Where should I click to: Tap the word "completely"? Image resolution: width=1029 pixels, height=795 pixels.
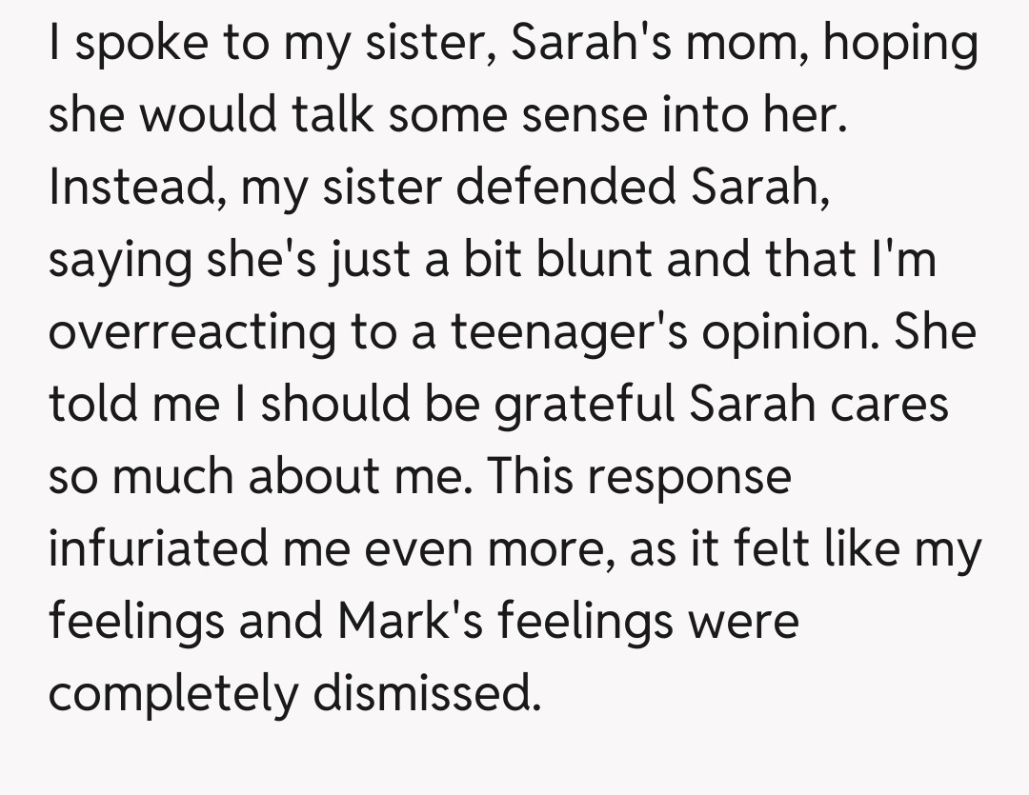[172, 695]
